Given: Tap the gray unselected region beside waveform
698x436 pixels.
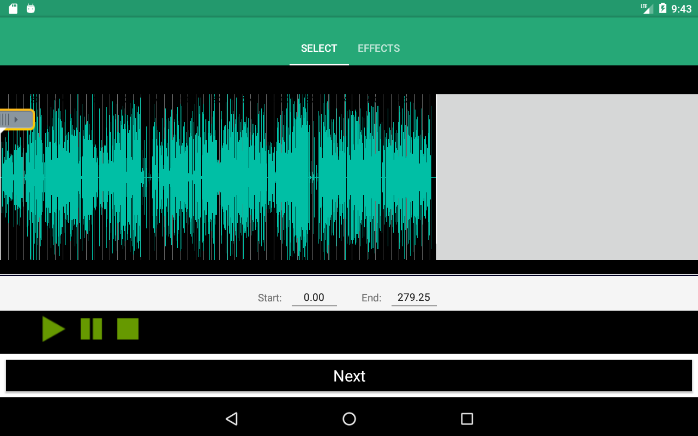Looking at the screenshot, I should tap(567, 177).
